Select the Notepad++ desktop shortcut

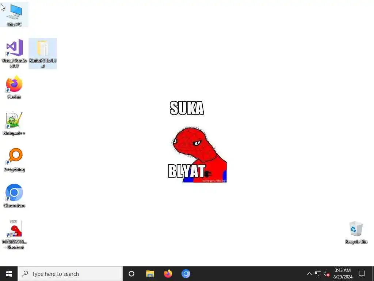(x=14, y=124)
